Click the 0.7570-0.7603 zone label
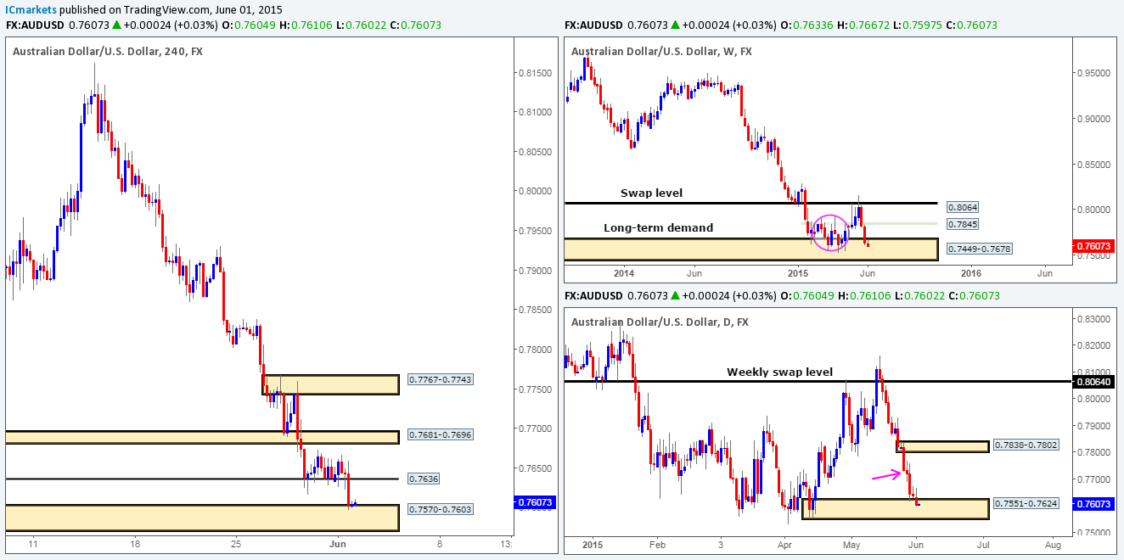 (x=440, y=509)
